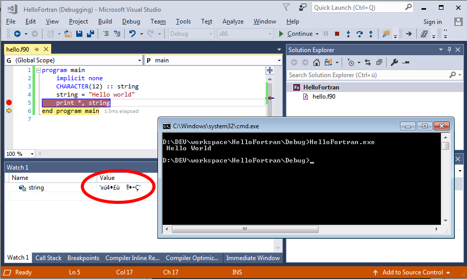This screenshot has height=279, width=467.
Task: Click the Pending Changes Filter clock icon
Action: pos(351,62)
